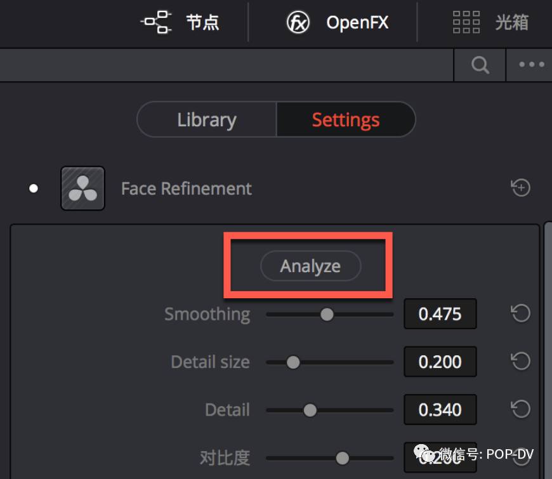This screenshot has width=552, height=479.
Task: Select the Settings tab
Action: [346, 120]
